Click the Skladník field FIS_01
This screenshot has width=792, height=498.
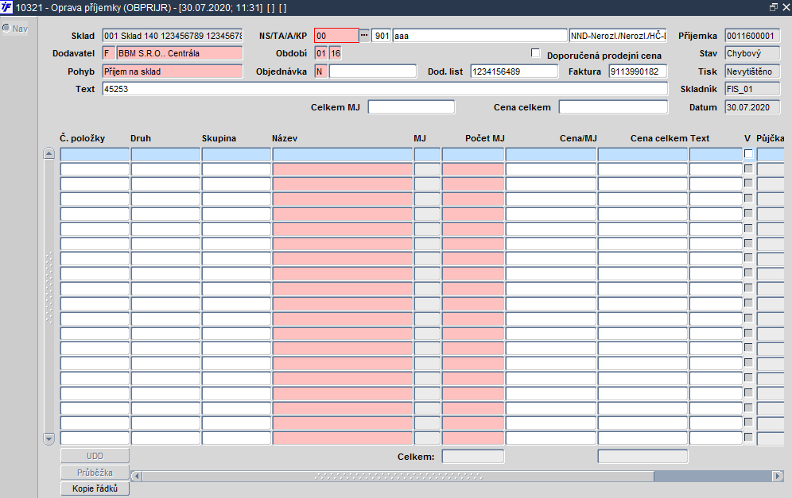(x=752, y=89)
